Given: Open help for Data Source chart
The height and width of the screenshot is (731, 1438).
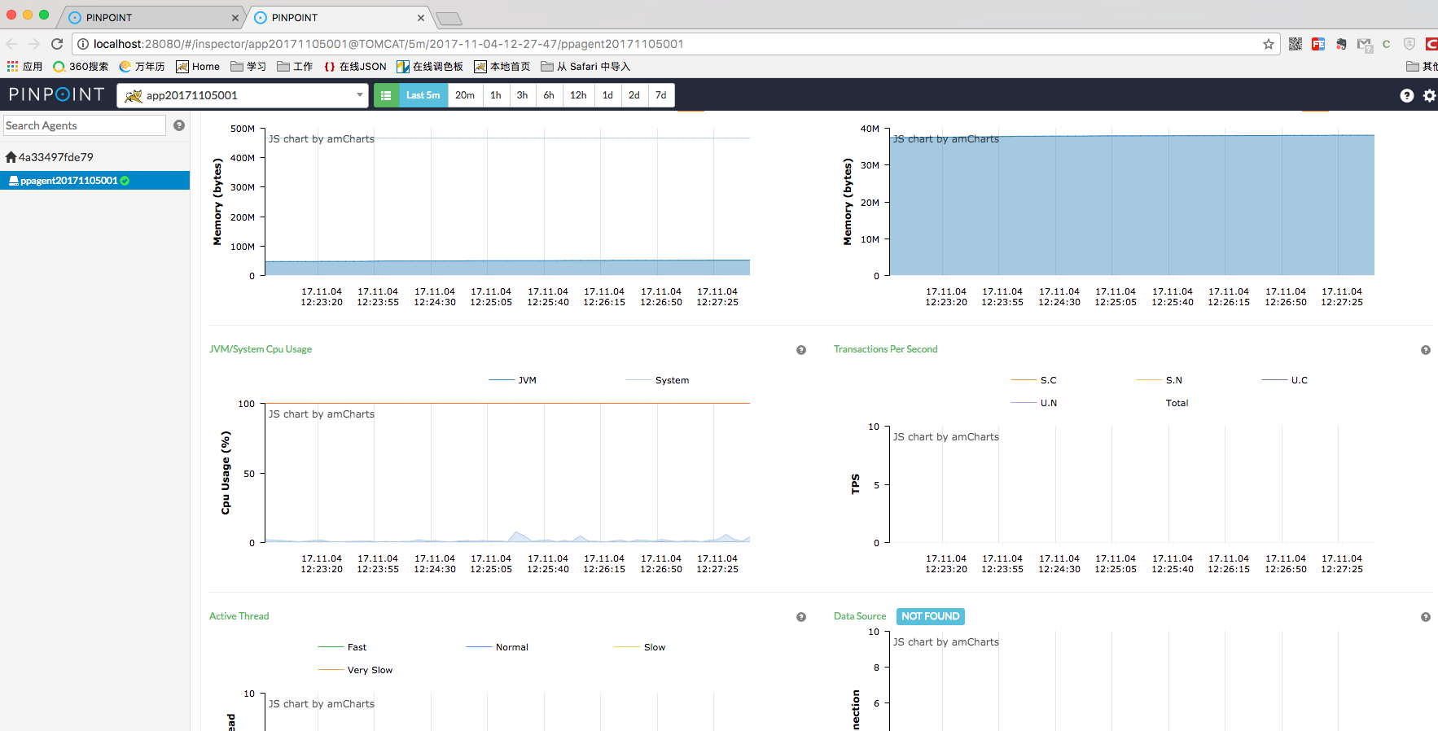Looking at the screenshot, I should tap(1426, 617).
